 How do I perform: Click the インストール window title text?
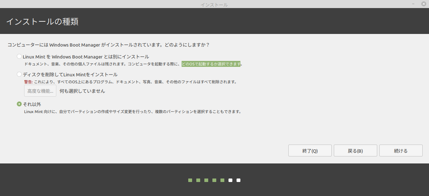(x=214, y=5)
